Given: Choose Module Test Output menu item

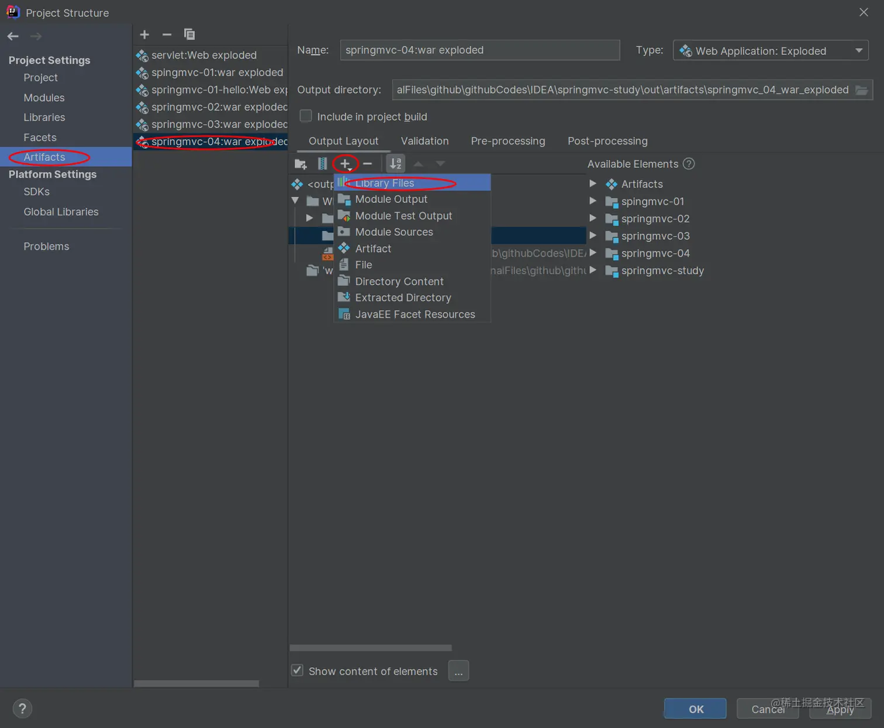Looking at the screenshot, I should 412,216.
